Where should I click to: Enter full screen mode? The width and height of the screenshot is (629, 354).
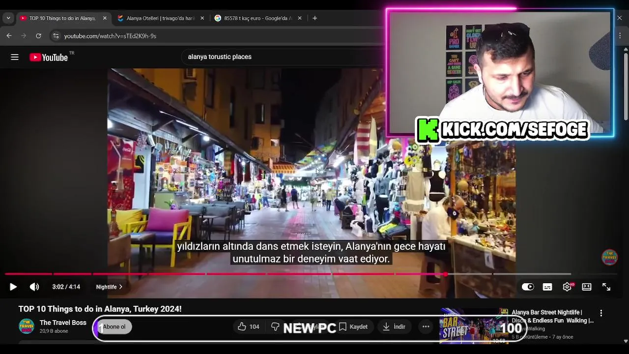tap(606, 287)
